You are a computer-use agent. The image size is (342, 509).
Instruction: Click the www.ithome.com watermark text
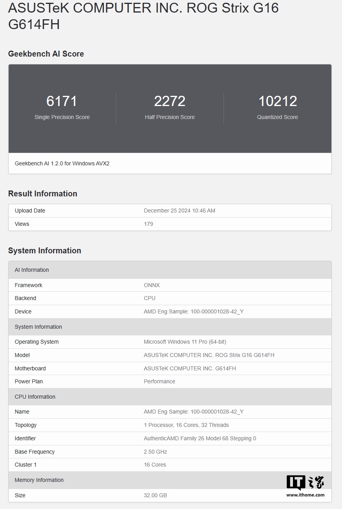click(305, 495)
